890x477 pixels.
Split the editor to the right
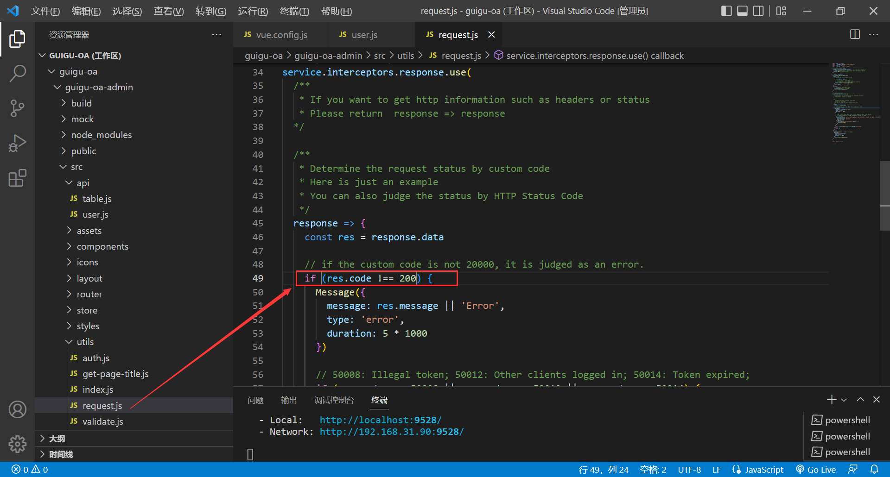[x=855, y=35]
